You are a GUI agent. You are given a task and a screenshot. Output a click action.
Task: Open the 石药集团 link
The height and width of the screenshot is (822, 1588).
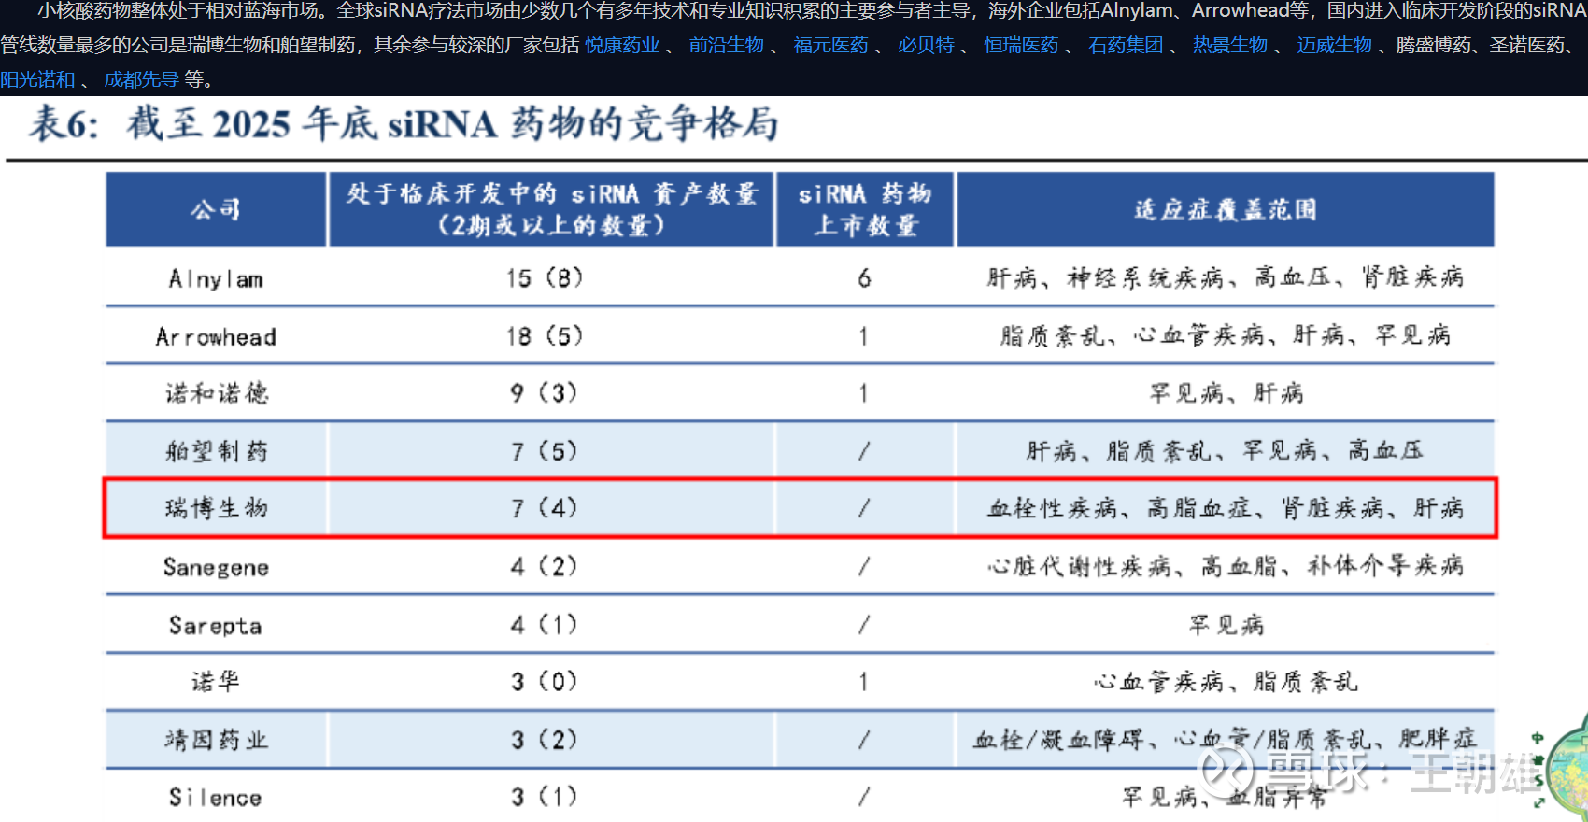[x=1126, y=45]
